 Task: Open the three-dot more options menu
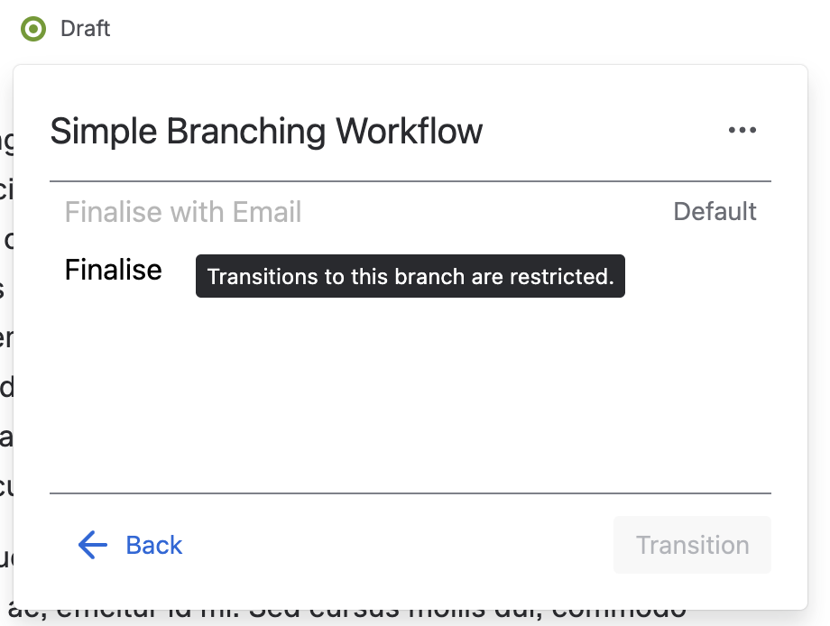pos(742,130)
